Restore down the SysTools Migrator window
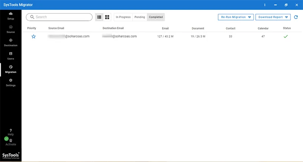The height and width of the screenshot is (162, 303). [286, 5]
